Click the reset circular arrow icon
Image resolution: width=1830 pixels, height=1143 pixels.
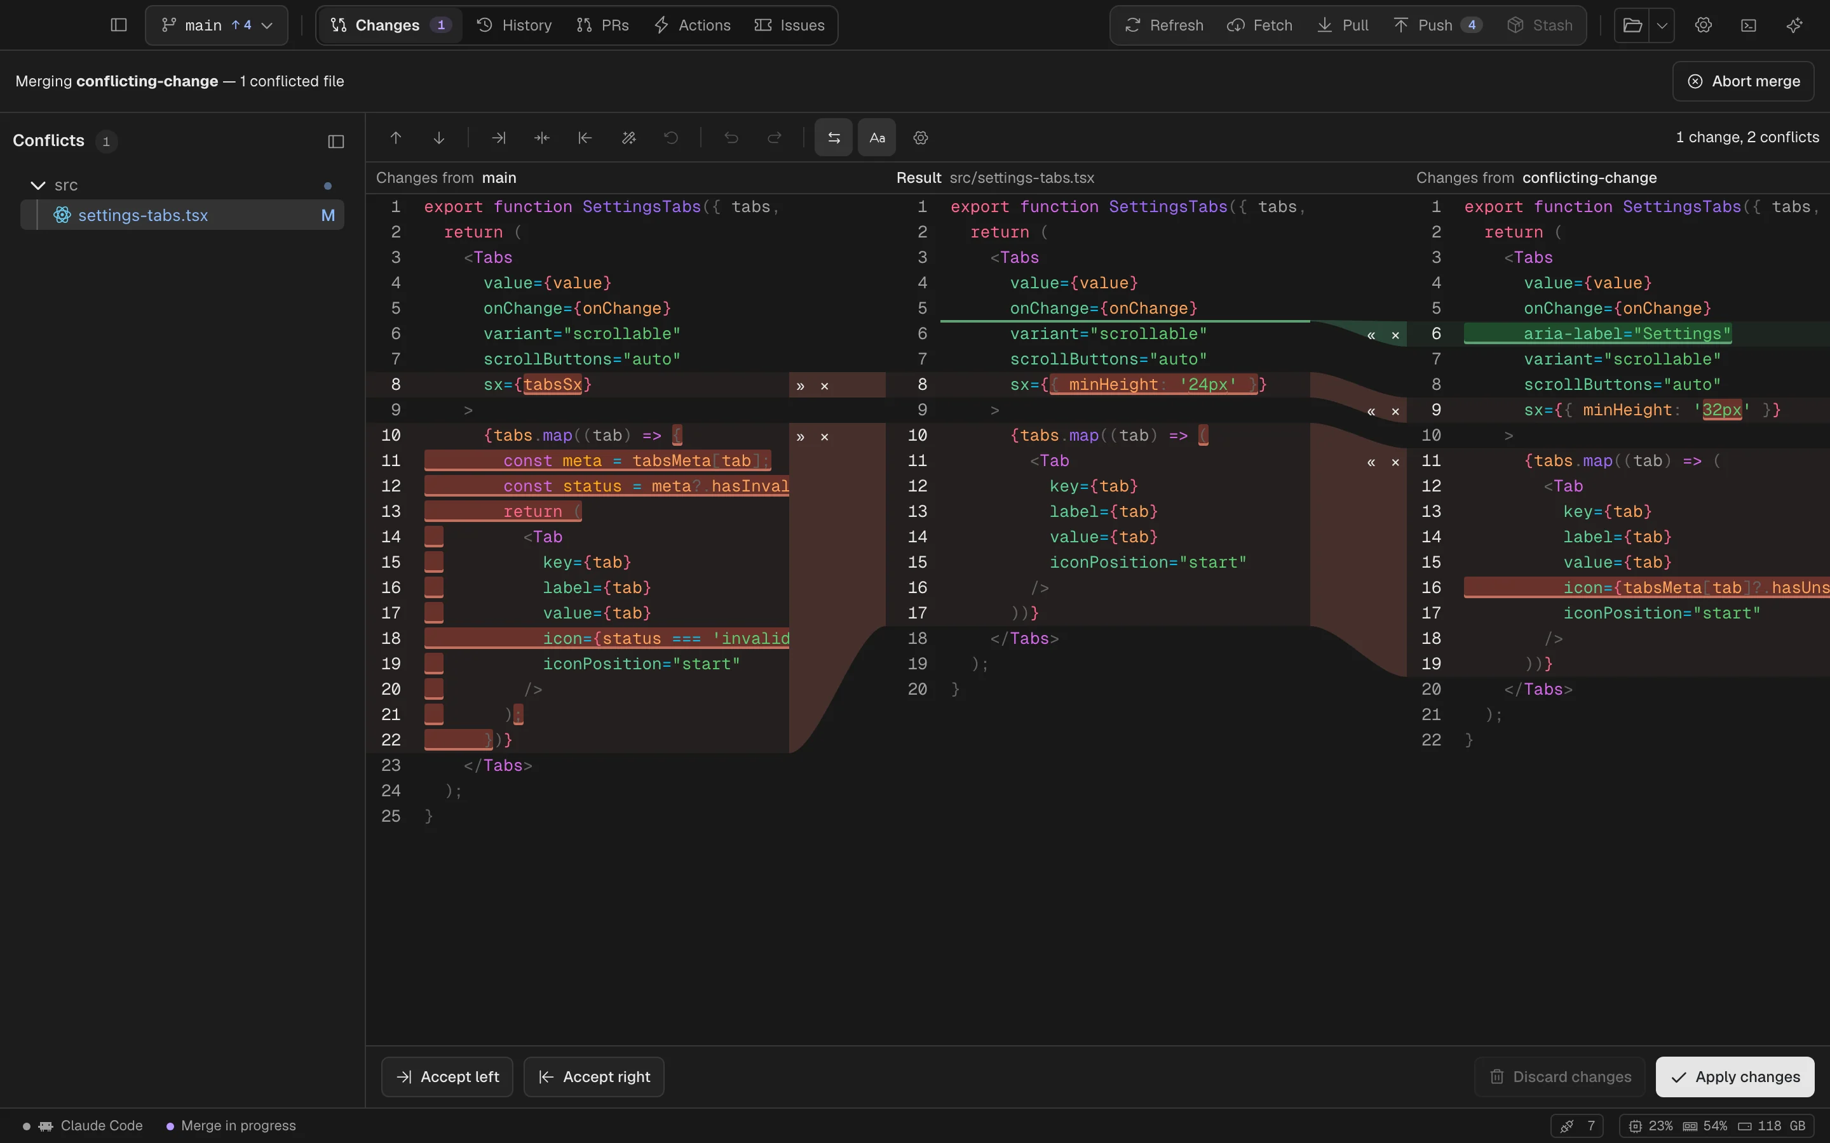pyautogui.click(x=671, y=138)
